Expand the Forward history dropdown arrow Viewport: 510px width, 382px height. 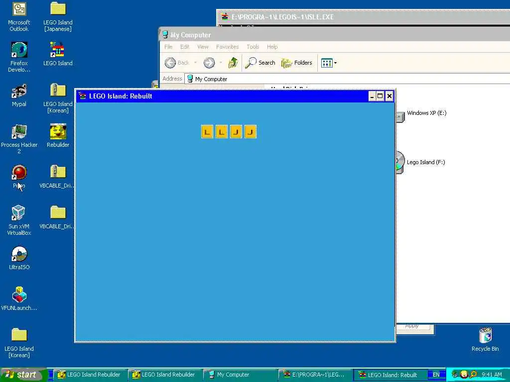click(221, 63)
